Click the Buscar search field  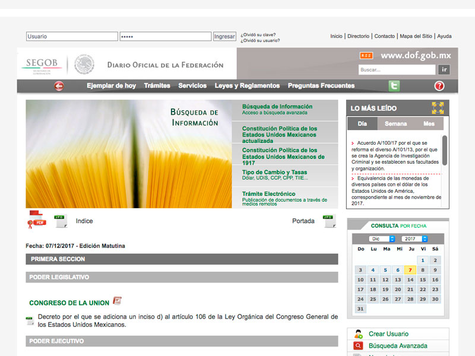click(397, 70)
